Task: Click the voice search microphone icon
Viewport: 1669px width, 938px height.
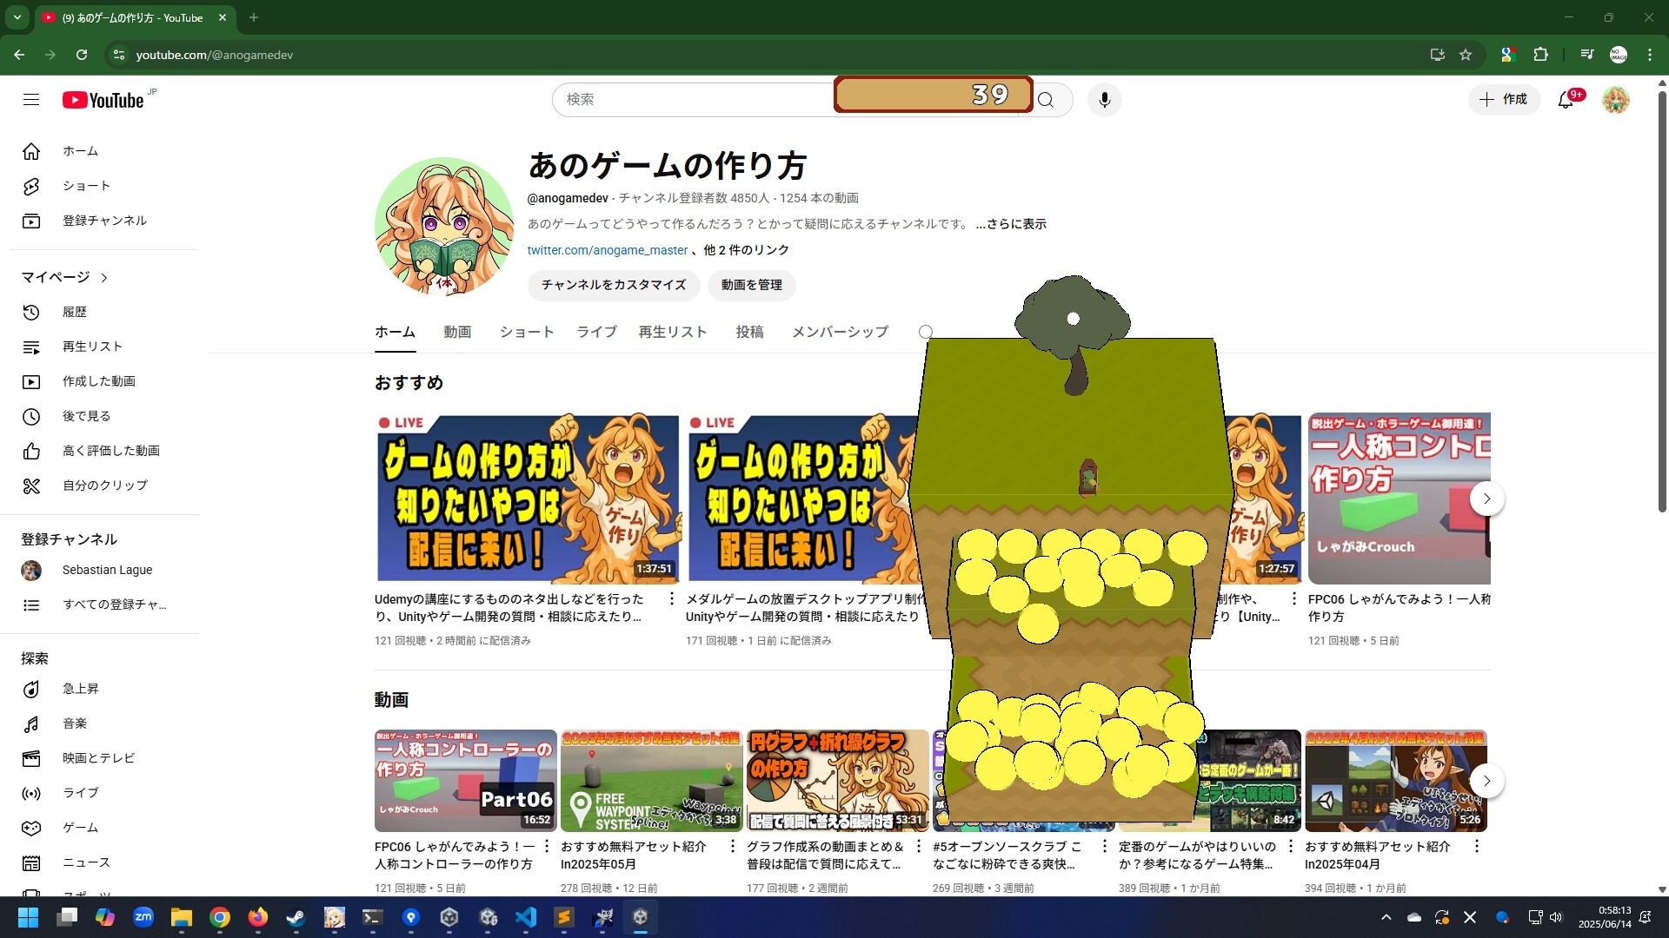Action: [x=1103, y=99]
